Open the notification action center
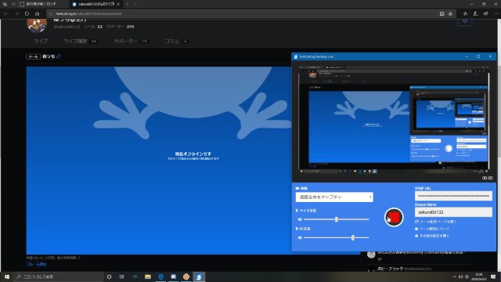 tap(493, 277)
